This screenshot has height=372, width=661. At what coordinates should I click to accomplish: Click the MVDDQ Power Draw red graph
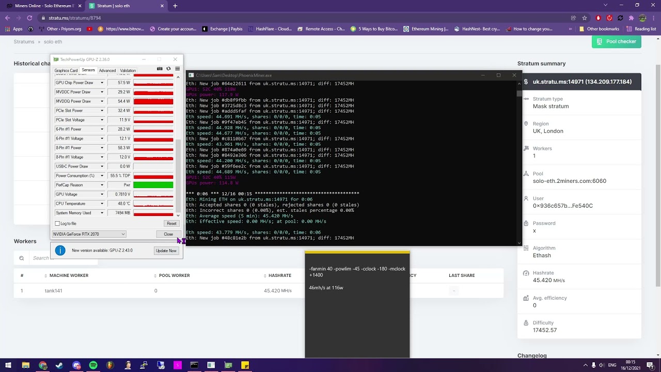153,101
